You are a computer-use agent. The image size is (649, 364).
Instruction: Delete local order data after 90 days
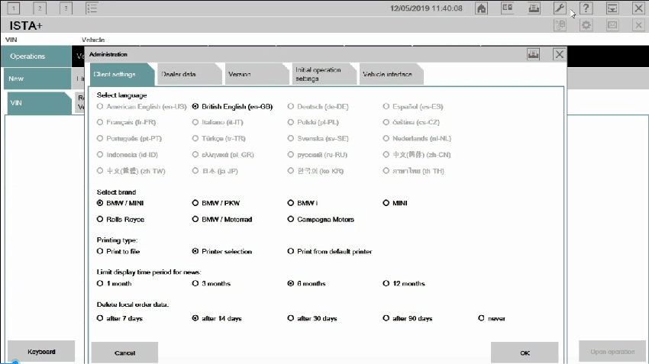[408, 318]
